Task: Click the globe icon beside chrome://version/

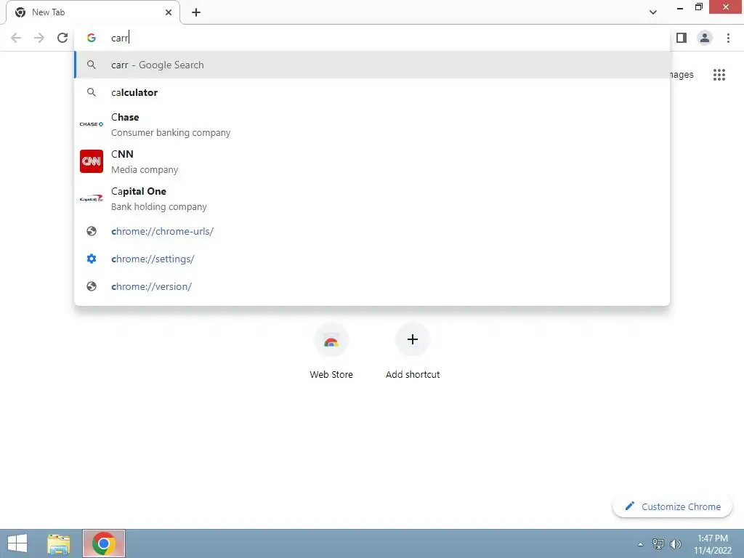Action: (92, 286)
